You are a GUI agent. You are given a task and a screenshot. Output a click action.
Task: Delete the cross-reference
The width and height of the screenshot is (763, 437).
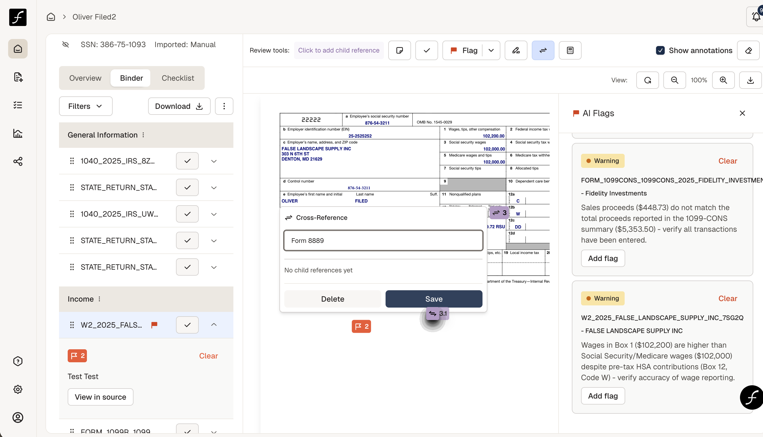click(x=332, y=299)
